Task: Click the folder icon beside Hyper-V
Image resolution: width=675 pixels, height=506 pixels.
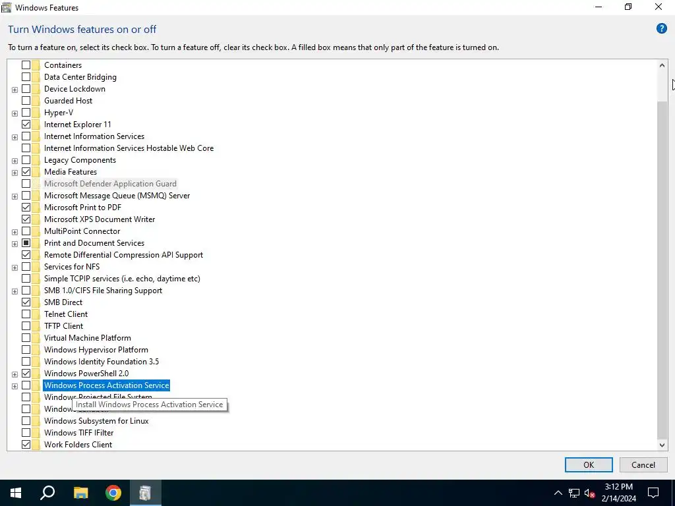Action: point(36,113)
